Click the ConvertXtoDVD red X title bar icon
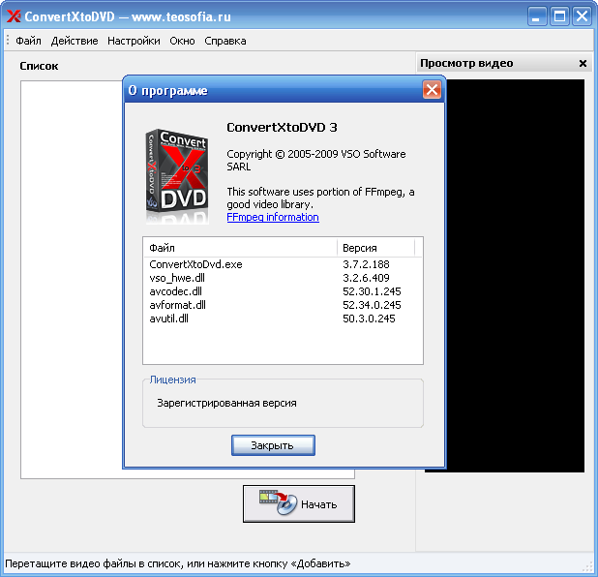598x577 pixels. click(x=14, y=16)
